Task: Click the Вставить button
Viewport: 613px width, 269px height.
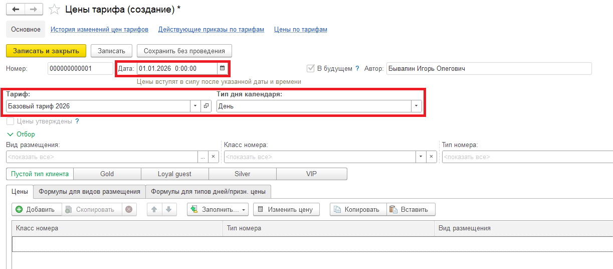Action: click(x=411, y=209)
